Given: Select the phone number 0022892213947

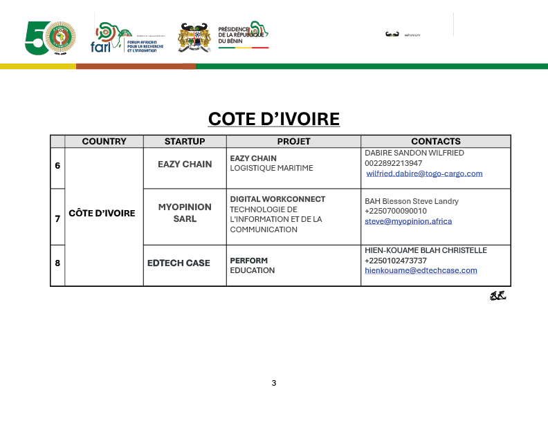Looking at the screenshot, I should tap(394, 163).
